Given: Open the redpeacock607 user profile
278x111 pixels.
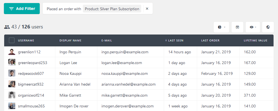Looking at the screenshot, I should [31, 73].
